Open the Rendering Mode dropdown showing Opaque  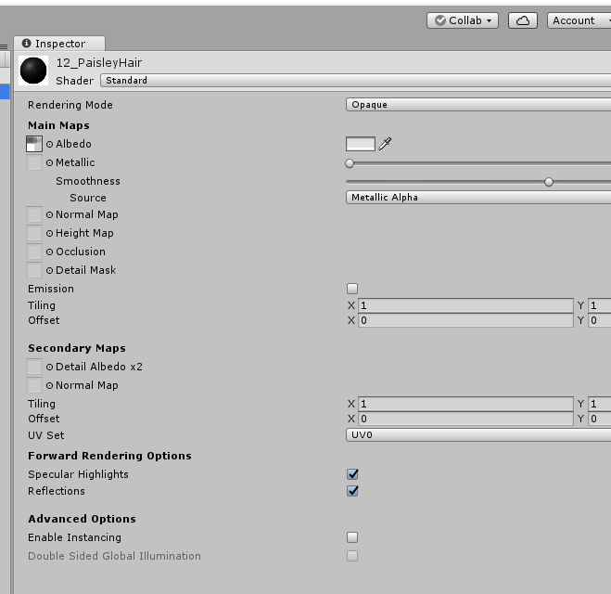(478, 105)
